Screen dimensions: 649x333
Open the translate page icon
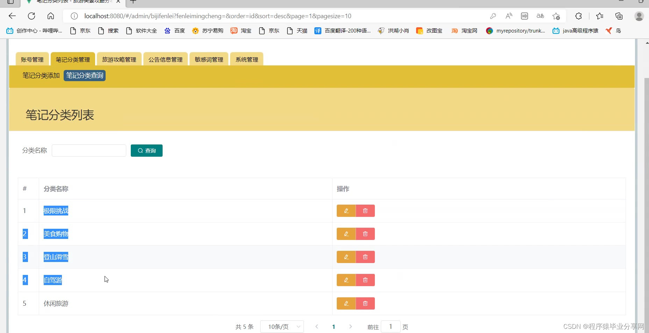tap(540, 16)
